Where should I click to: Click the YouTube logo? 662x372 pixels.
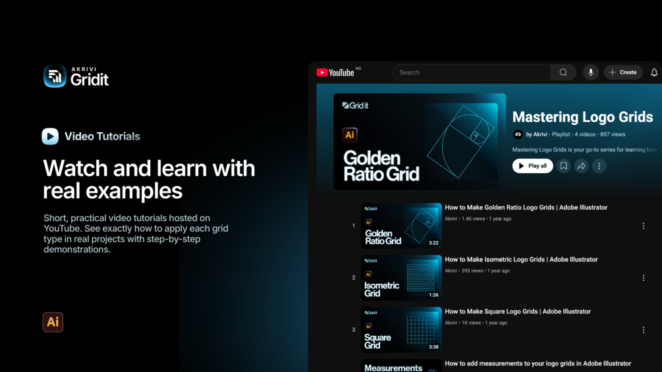336,72
